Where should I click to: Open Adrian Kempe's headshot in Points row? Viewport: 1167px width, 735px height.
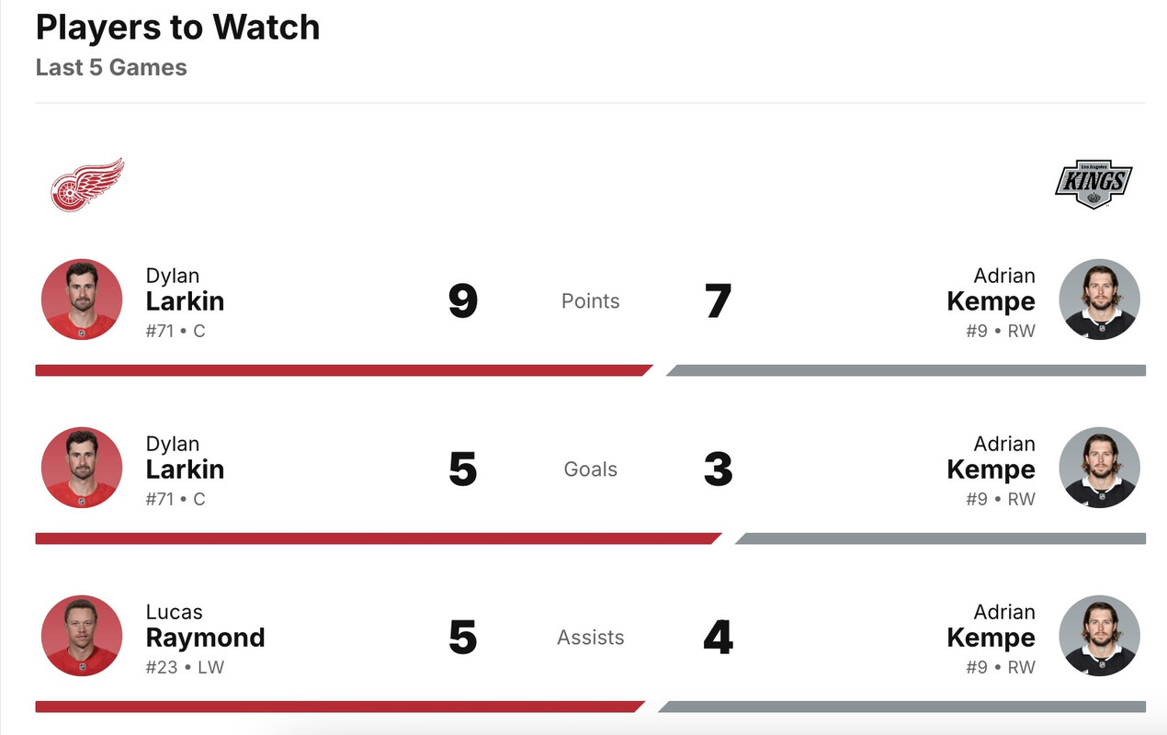(1099, 300)
